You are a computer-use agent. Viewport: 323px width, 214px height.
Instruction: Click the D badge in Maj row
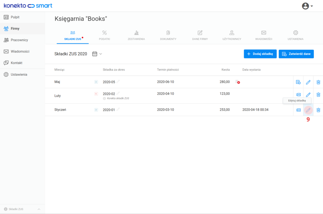click(96, 82)
